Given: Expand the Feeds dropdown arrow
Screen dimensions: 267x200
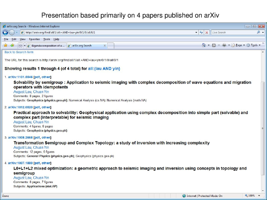Looking at the screenshot, I should [219, 45].
